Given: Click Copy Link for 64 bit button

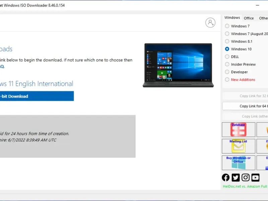Looking at the screenshot, I should pos(245,106).
